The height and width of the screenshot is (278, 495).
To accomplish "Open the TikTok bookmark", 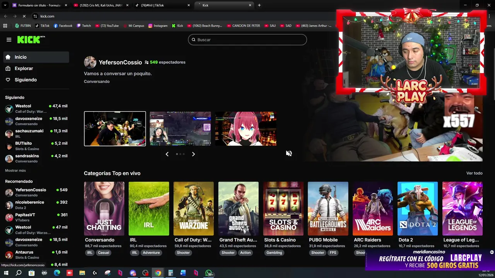I will (42, 26).
